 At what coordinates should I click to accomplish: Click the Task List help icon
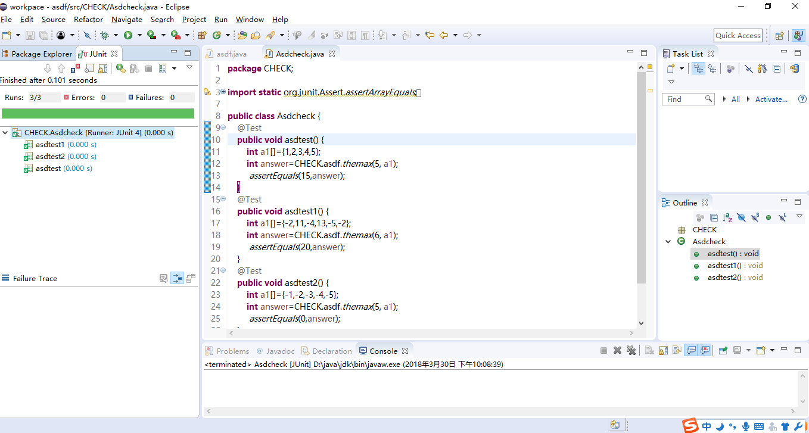tap(802, 99)
